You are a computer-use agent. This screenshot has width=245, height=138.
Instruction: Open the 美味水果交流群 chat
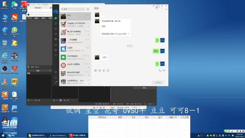pos(75,74)
